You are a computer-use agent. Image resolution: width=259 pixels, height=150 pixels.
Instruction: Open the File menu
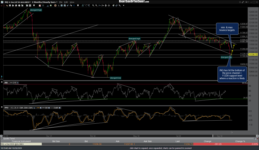coord(61,2)
